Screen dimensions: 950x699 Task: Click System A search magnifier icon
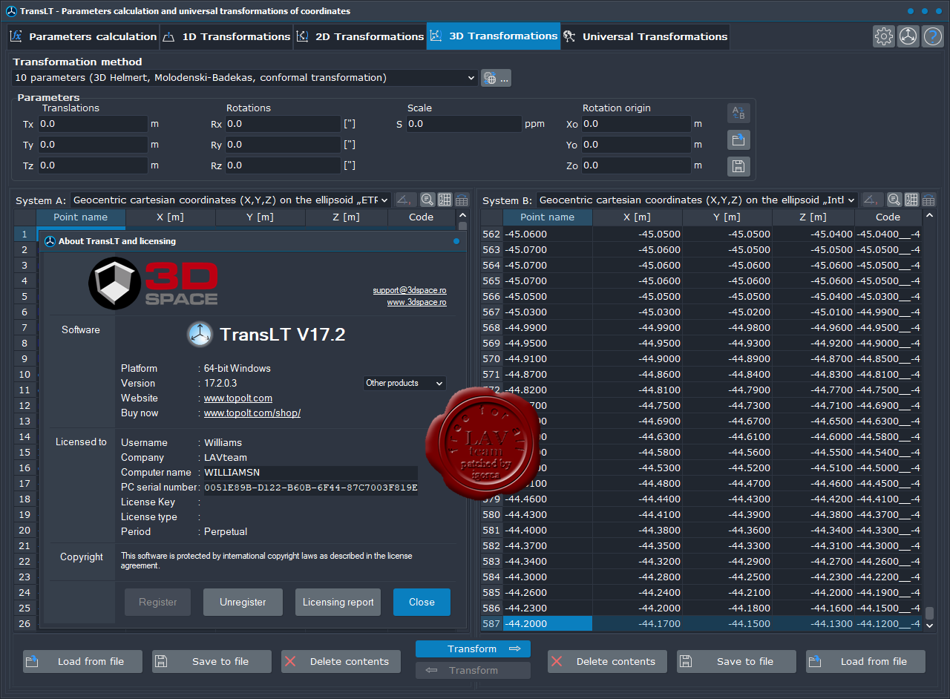[427, 200]
